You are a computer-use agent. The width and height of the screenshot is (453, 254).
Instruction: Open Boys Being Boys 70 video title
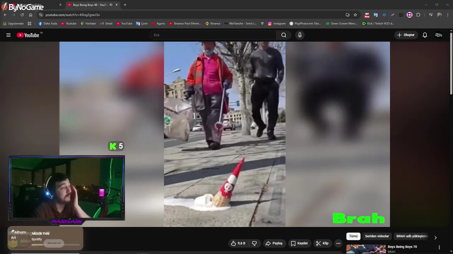[402, 247]
